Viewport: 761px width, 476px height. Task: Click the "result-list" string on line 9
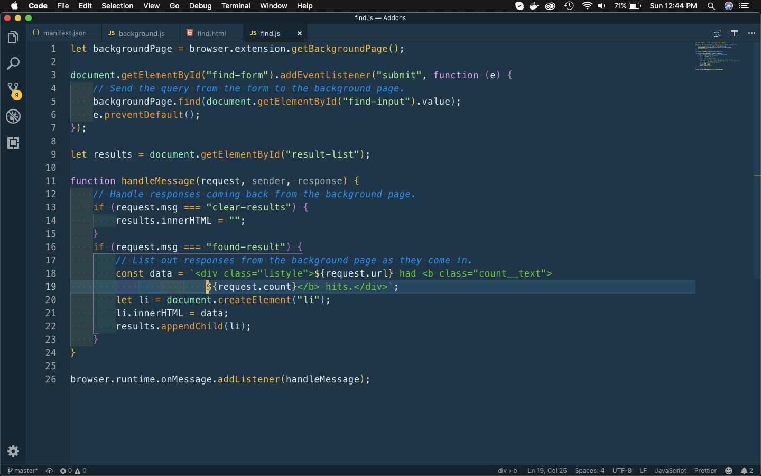click(x=322, y=154)
